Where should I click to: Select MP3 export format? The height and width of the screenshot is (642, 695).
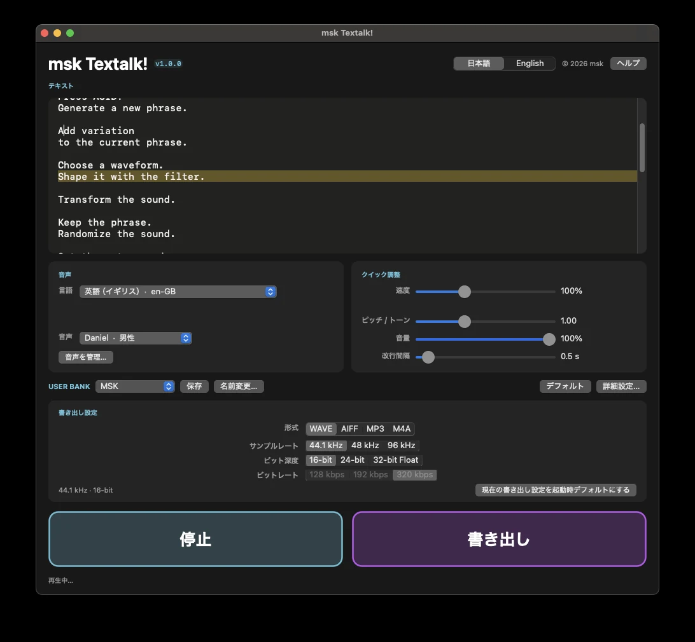(375, 428)
